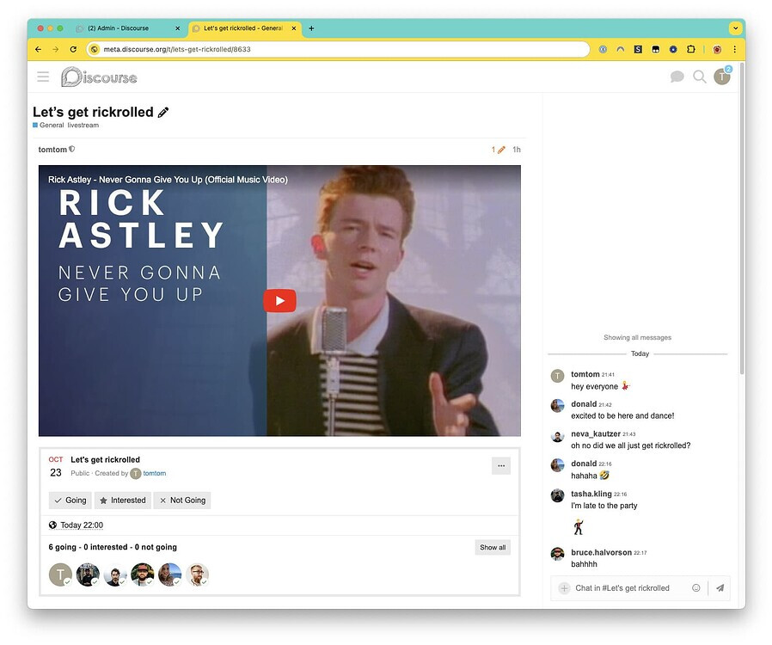Open post edit history pencil indicator
This screenshot has height=645, width=772.
click(499, 150)
